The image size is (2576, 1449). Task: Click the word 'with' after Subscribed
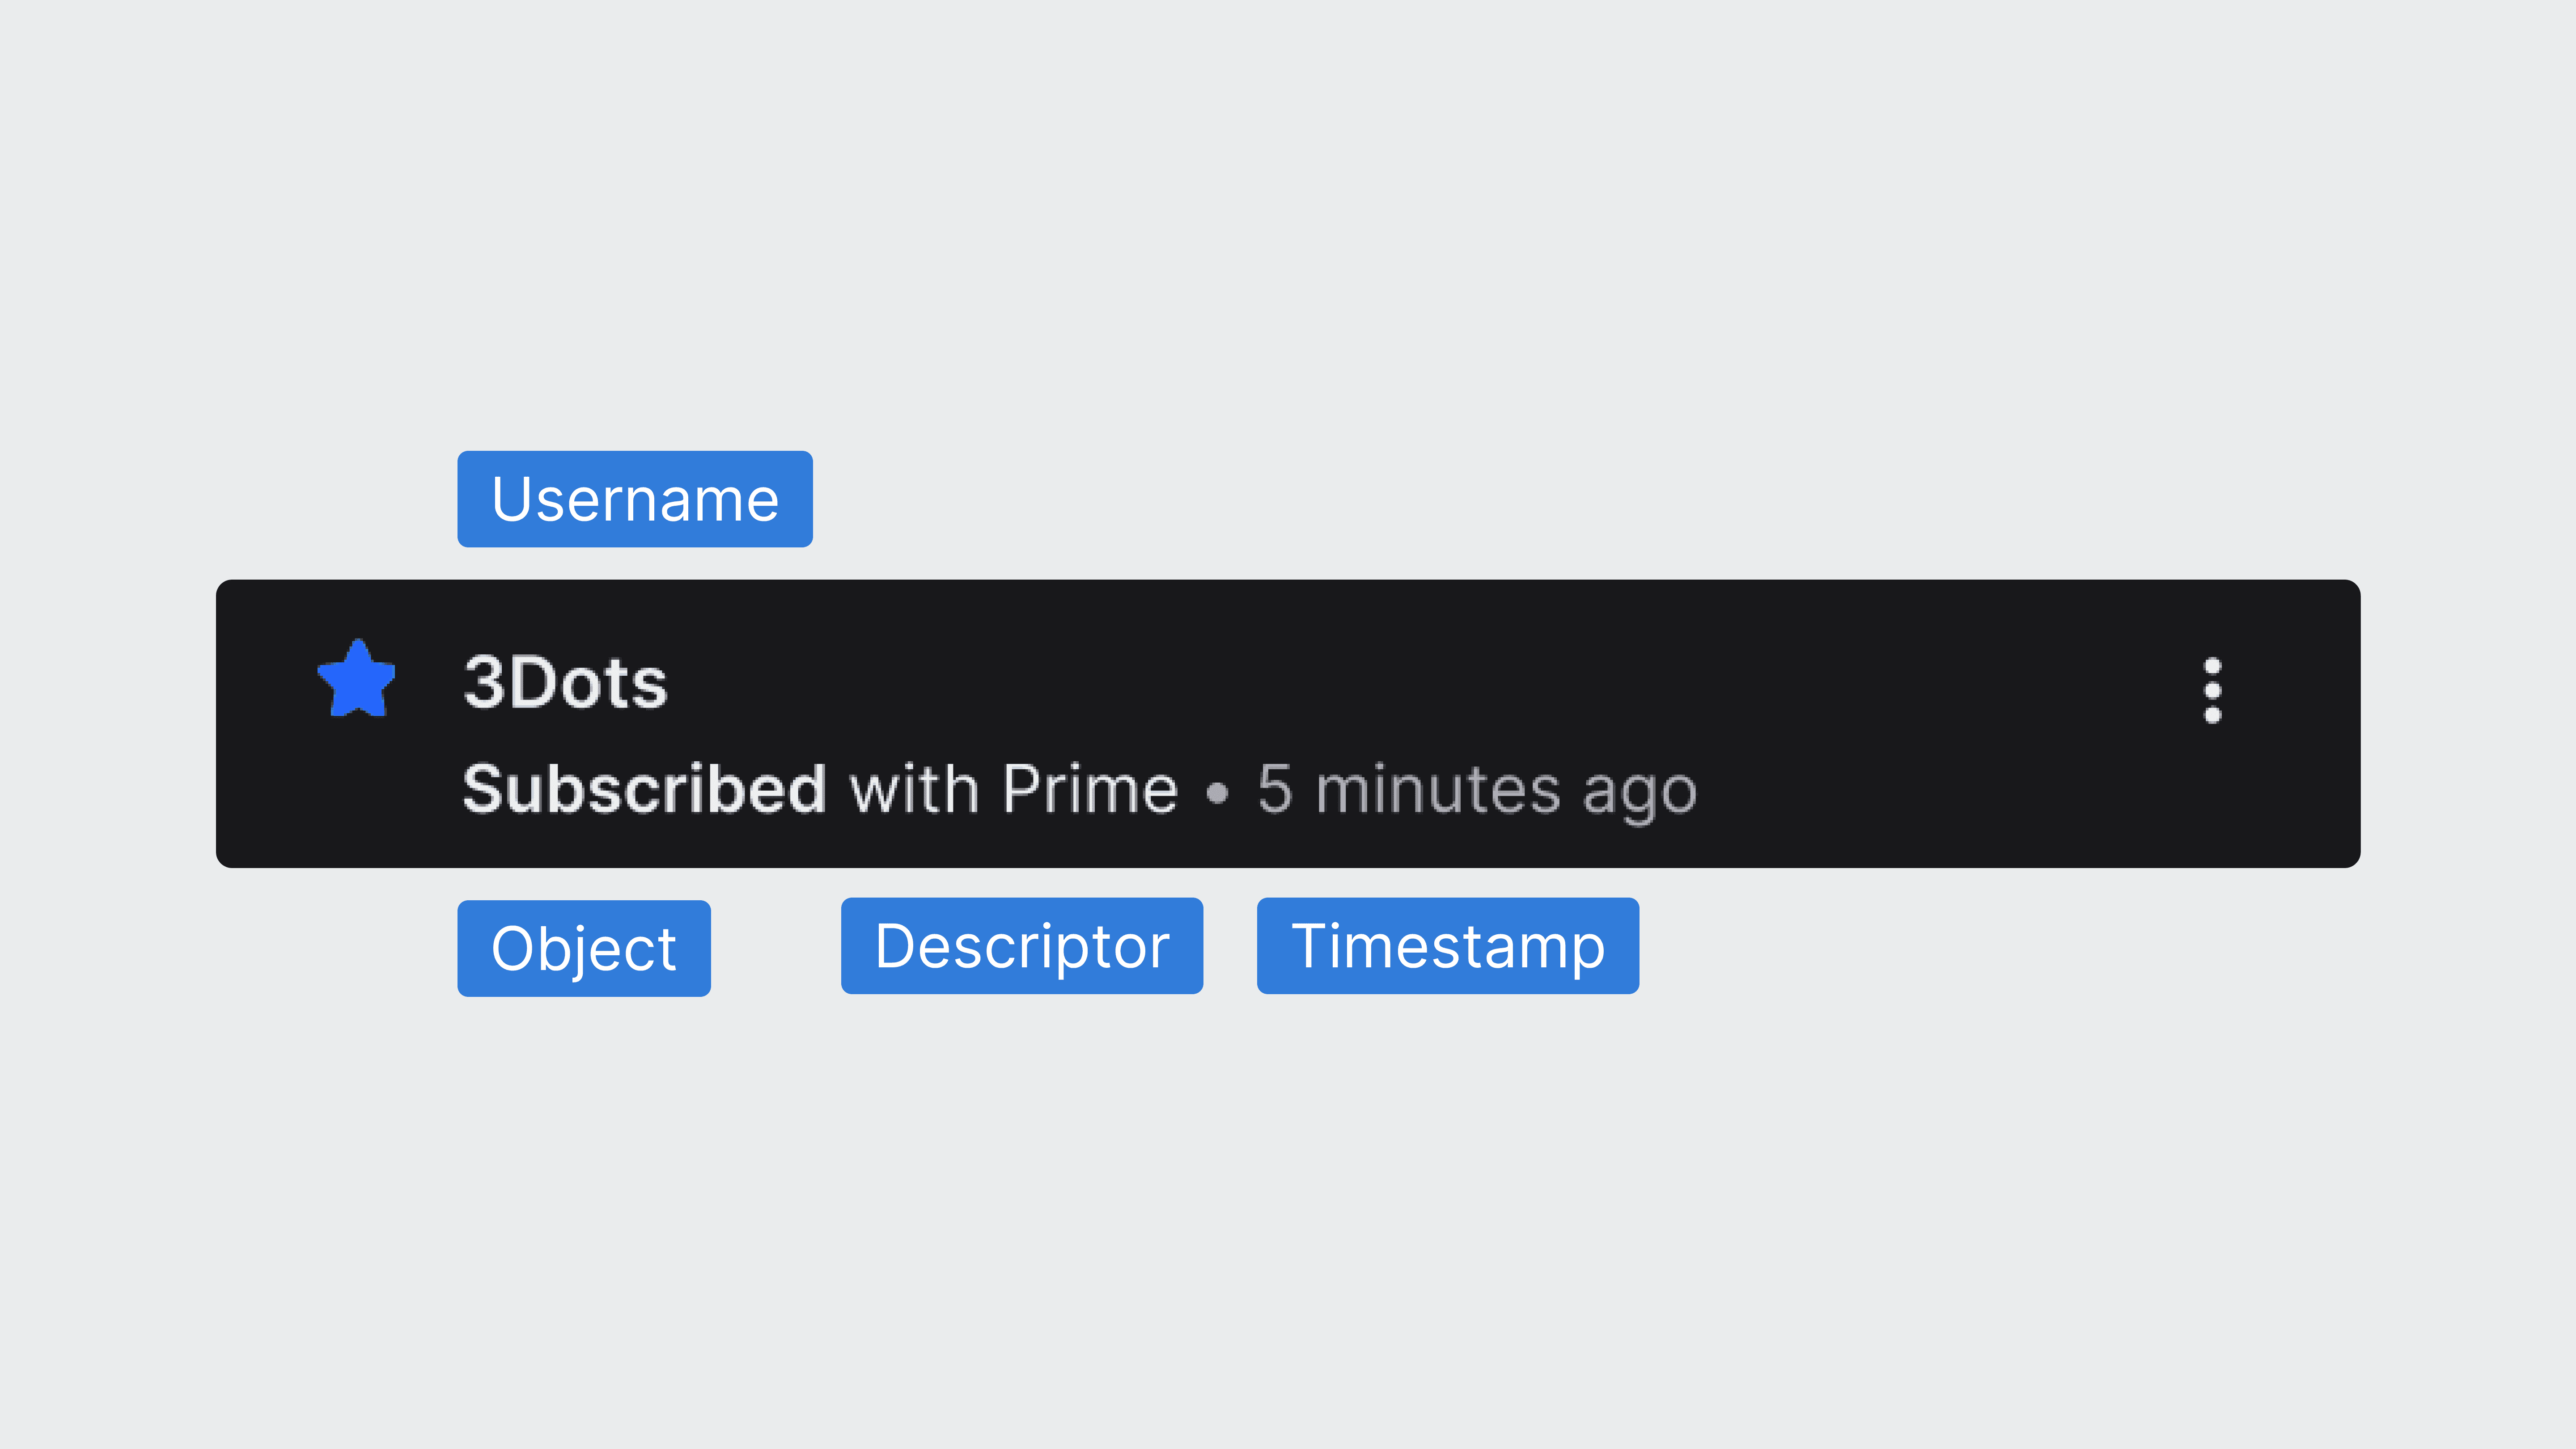pos(914,789)
